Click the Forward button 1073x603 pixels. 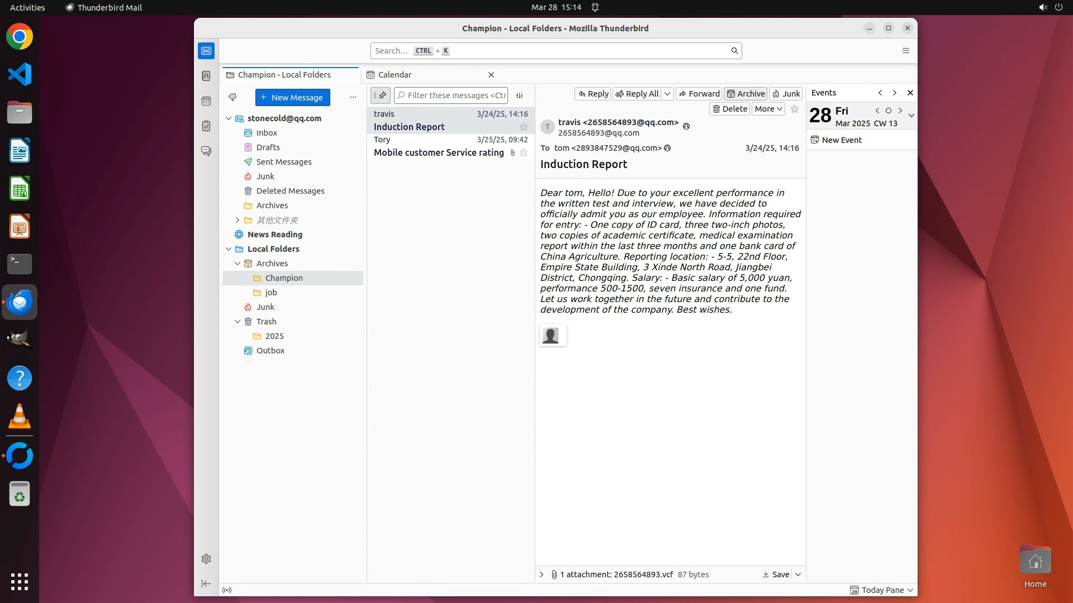(x=699, y=94)
